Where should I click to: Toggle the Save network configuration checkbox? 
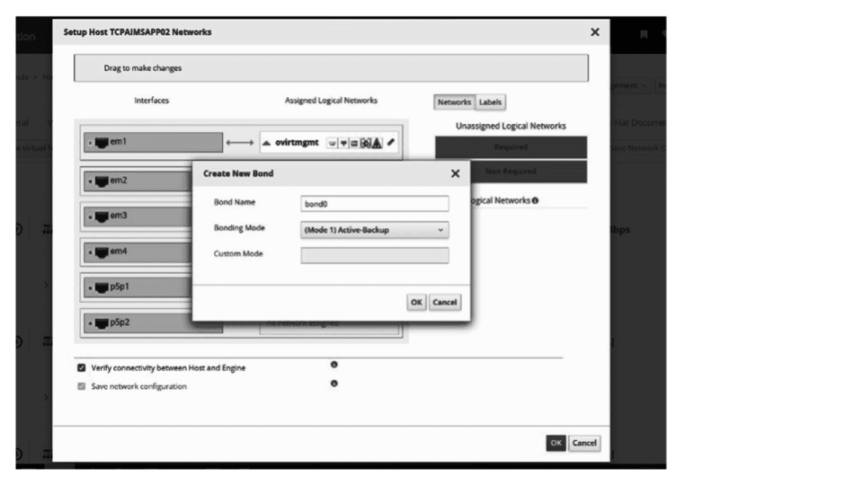point(82,386)
